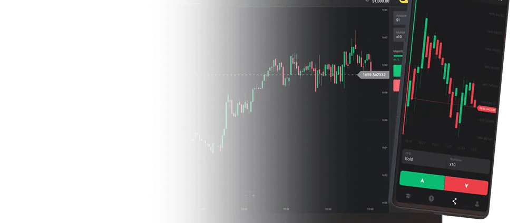Click the green buy button in desktop panel

(397, 71)
